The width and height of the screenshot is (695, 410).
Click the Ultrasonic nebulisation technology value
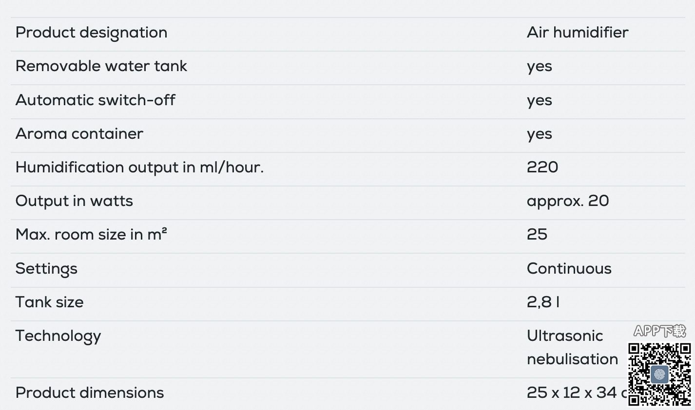tap(571, 347)
